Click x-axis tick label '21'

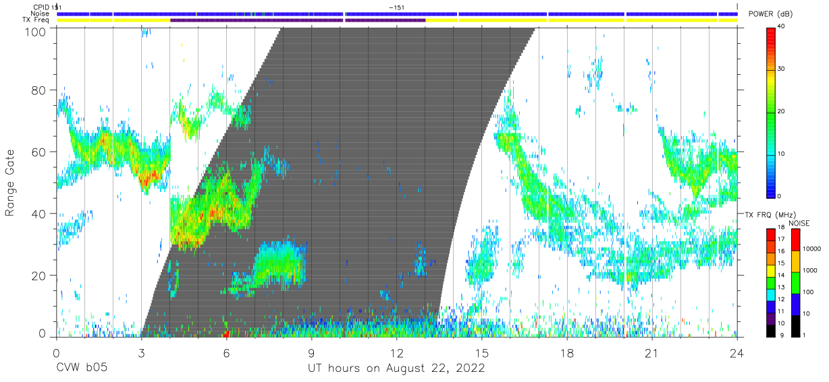tap(652, 352)
